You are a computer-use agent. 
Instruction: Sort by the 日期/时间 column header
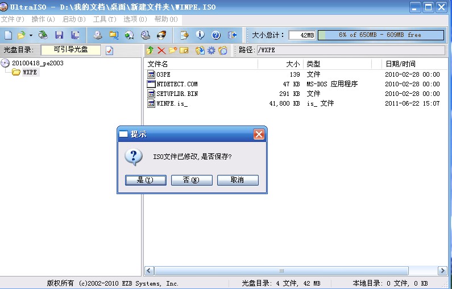pyautogui.click(x=414, y=64)
